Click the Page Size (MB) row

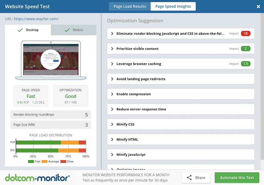(x=51, y=125)
